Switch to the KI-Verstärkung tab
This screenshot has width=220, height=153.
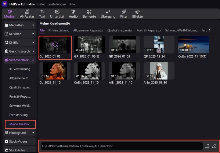pos(59,30)
